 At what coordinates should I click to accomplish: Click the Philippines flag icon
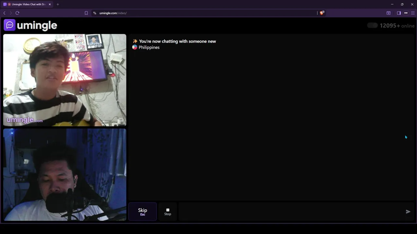point(135,47)
